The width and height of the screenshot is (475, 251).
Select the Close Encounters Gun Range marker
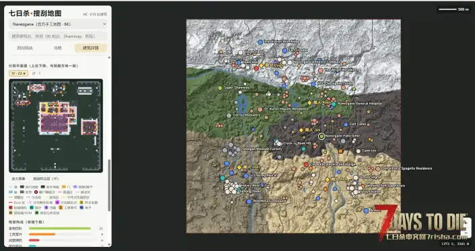306,165
